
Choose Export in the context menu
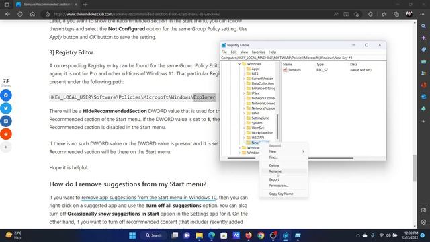pyautogui.click(x=284, y=179)
